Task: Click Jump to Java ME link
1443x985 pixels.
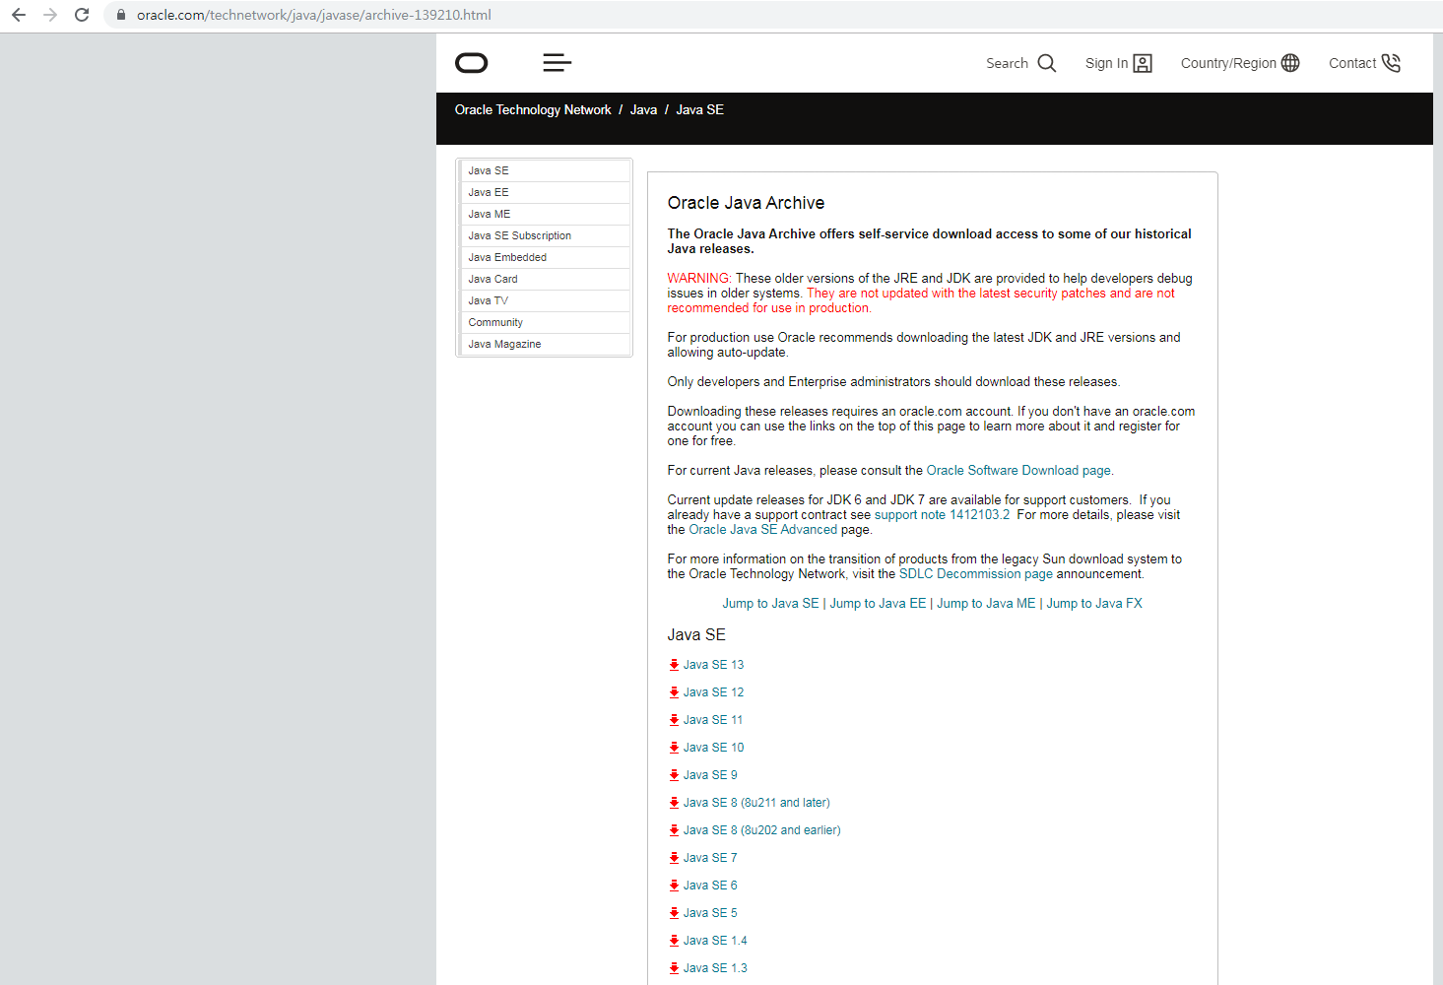Action: [x=986, y=604]
